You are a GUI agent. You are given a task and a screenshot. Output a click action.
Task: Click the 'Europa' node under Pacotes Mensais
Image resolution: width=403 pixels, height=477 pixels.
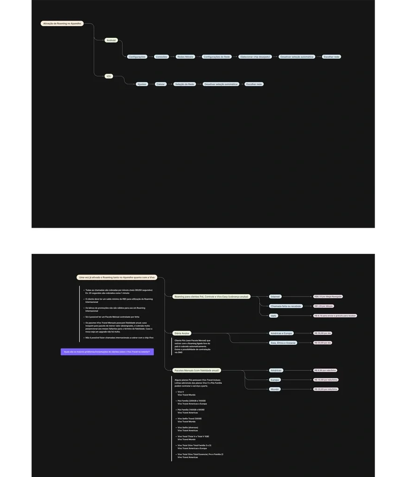[x=275, y=380]
